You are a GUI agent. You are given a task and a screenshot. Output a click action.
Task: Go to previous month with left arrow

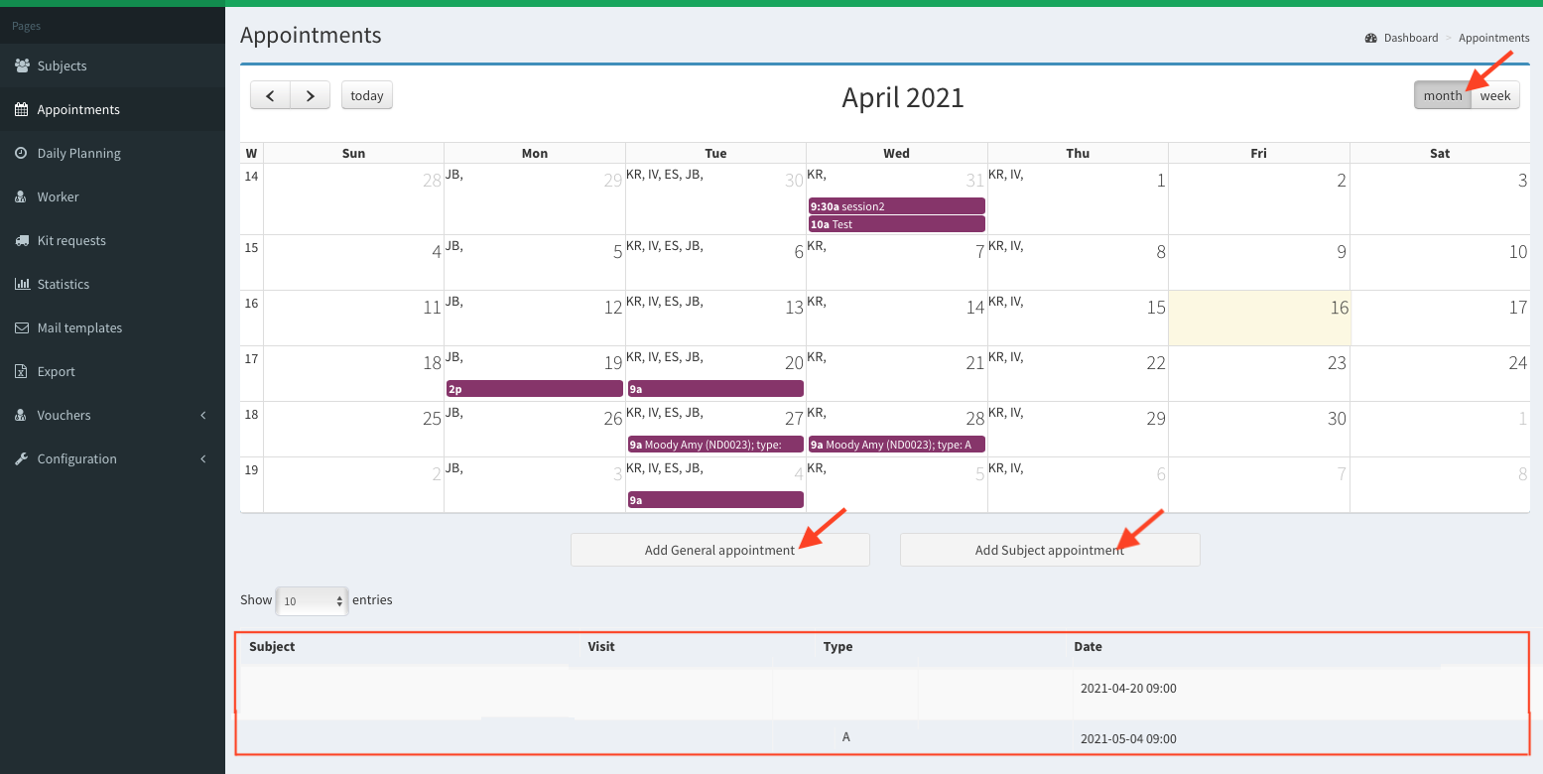click(270, 95)
